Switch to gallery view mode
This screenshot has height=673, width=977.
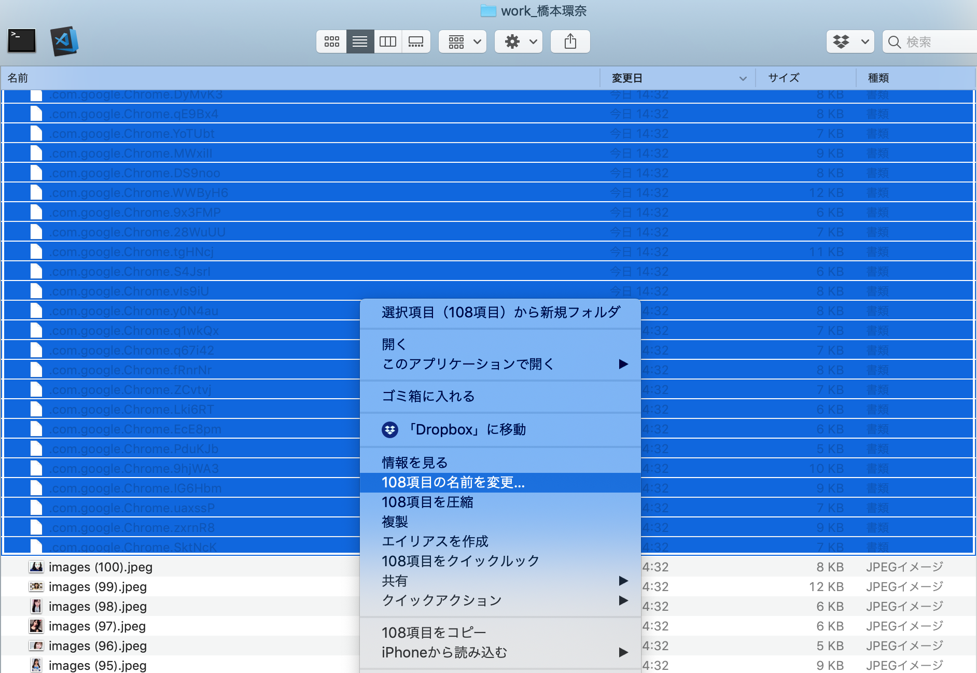(416, 41)
